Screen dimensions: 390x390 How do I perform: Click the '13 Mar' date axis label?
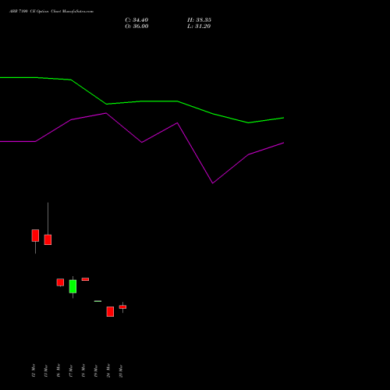(46, 370)
